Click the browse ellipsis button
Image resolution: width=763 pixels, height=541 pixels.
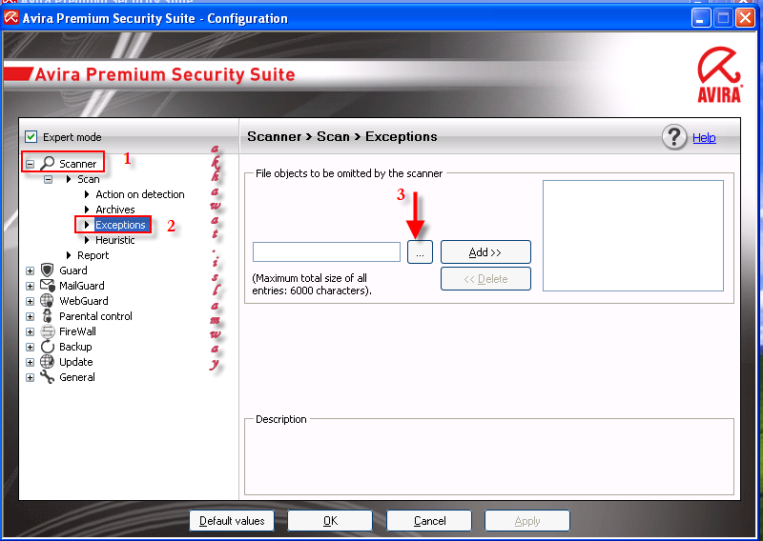[x=420, y=252]
